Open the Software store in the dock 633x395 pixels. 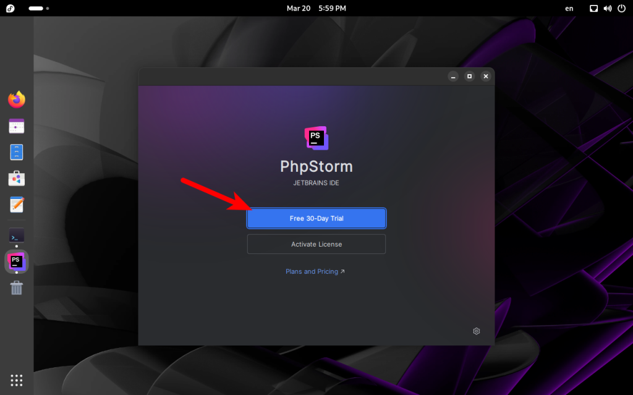17,179
